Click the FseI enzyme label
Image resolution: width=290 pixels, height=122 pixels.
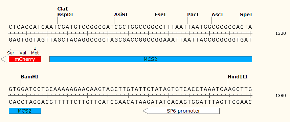point(160,15)
